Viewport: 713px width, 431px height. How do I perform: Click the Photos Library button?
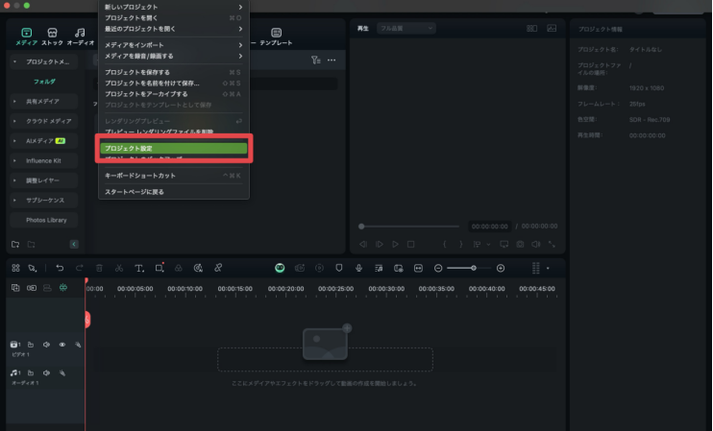[x=46, y=220]
